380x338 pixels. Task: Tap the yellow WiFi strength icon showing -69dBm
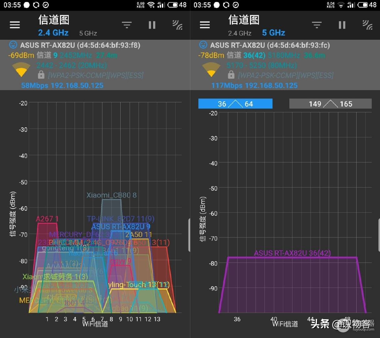point(21,69)
